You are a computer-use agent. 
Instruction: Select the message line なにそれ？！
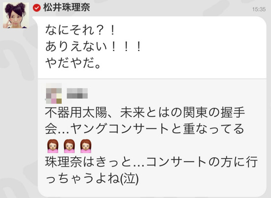click(80, 30)
